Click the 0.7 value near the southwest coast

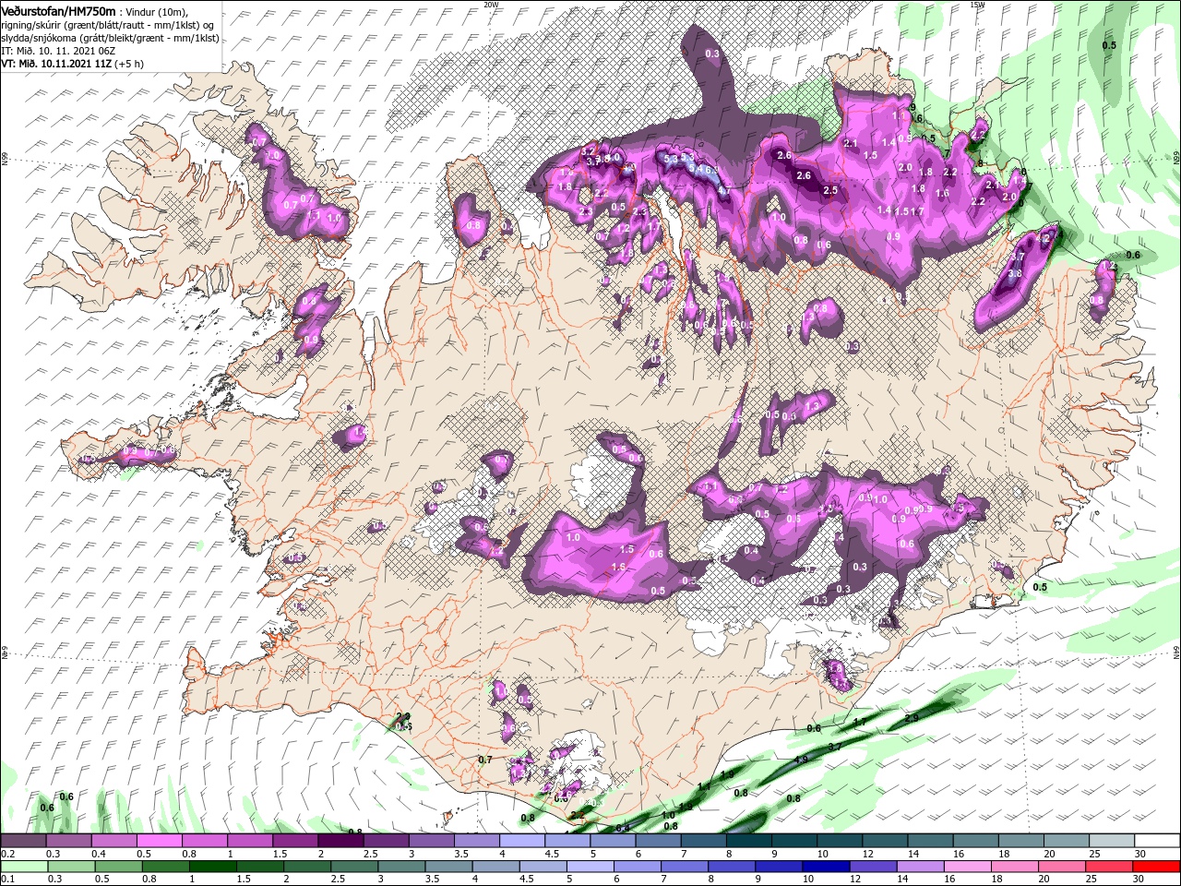pyautogui.click(x=486, y=760)
